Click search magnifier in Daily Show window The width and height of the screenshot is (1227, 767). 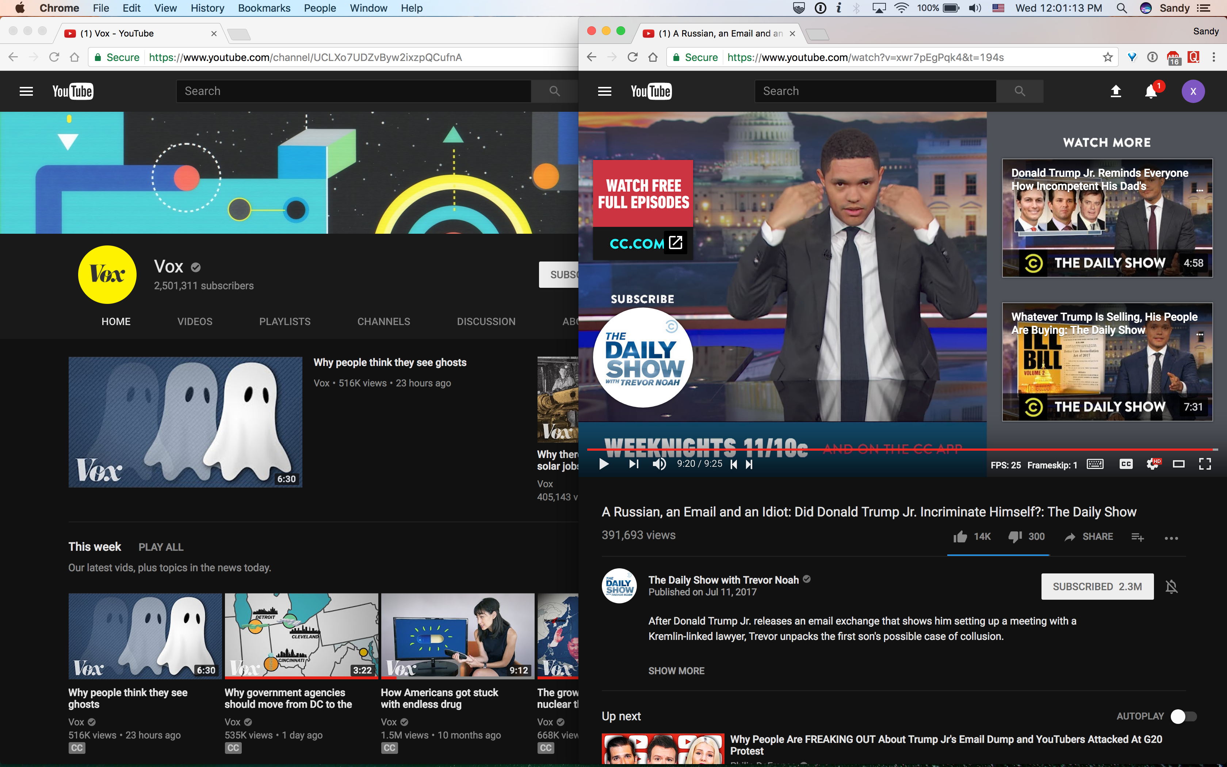click(1020, 91)
